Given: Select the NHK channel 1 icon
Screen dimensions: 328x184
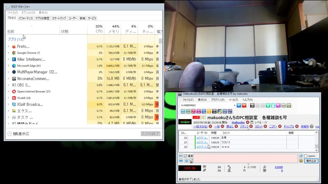Looking at the screenshot, I should click(183, 111).
